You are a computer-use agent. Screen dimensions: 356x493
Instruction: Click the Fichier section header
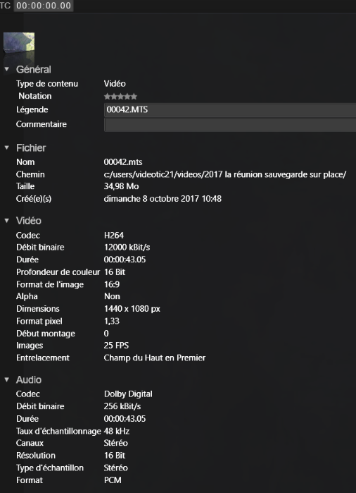pyautogui.click(x=31, y=147)
